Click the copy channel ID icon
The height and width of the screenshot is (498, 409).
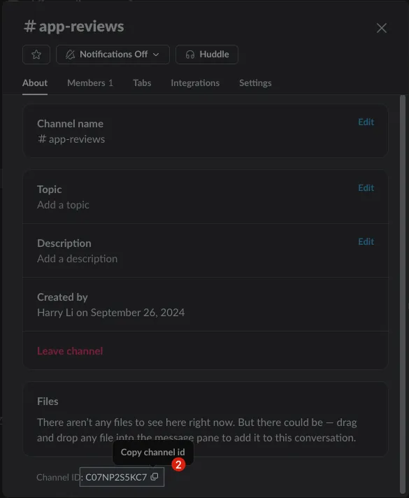[155, 477]
